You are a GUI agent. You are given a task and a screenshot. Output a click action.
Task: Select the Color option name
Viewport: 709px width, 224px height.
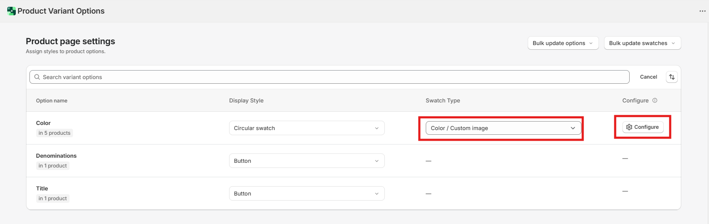click(43, 123)
